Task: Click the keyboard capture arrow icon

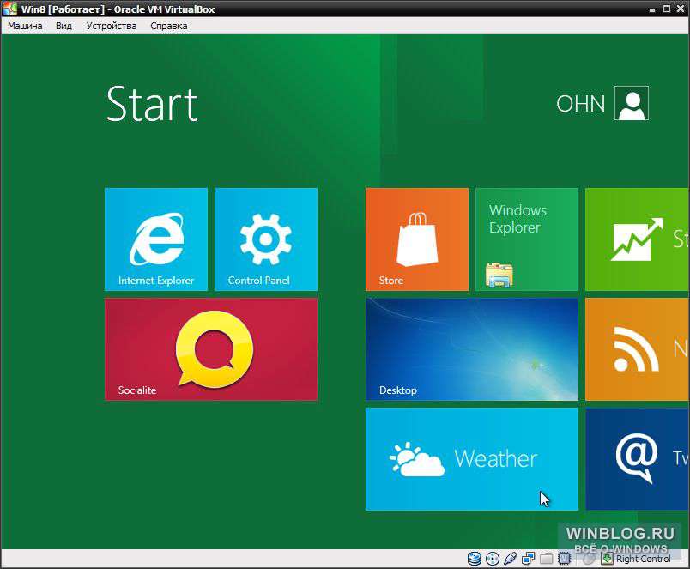Action: point(608,559)
